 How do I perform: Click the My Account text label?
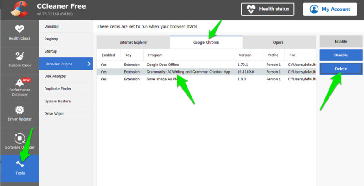336,9
